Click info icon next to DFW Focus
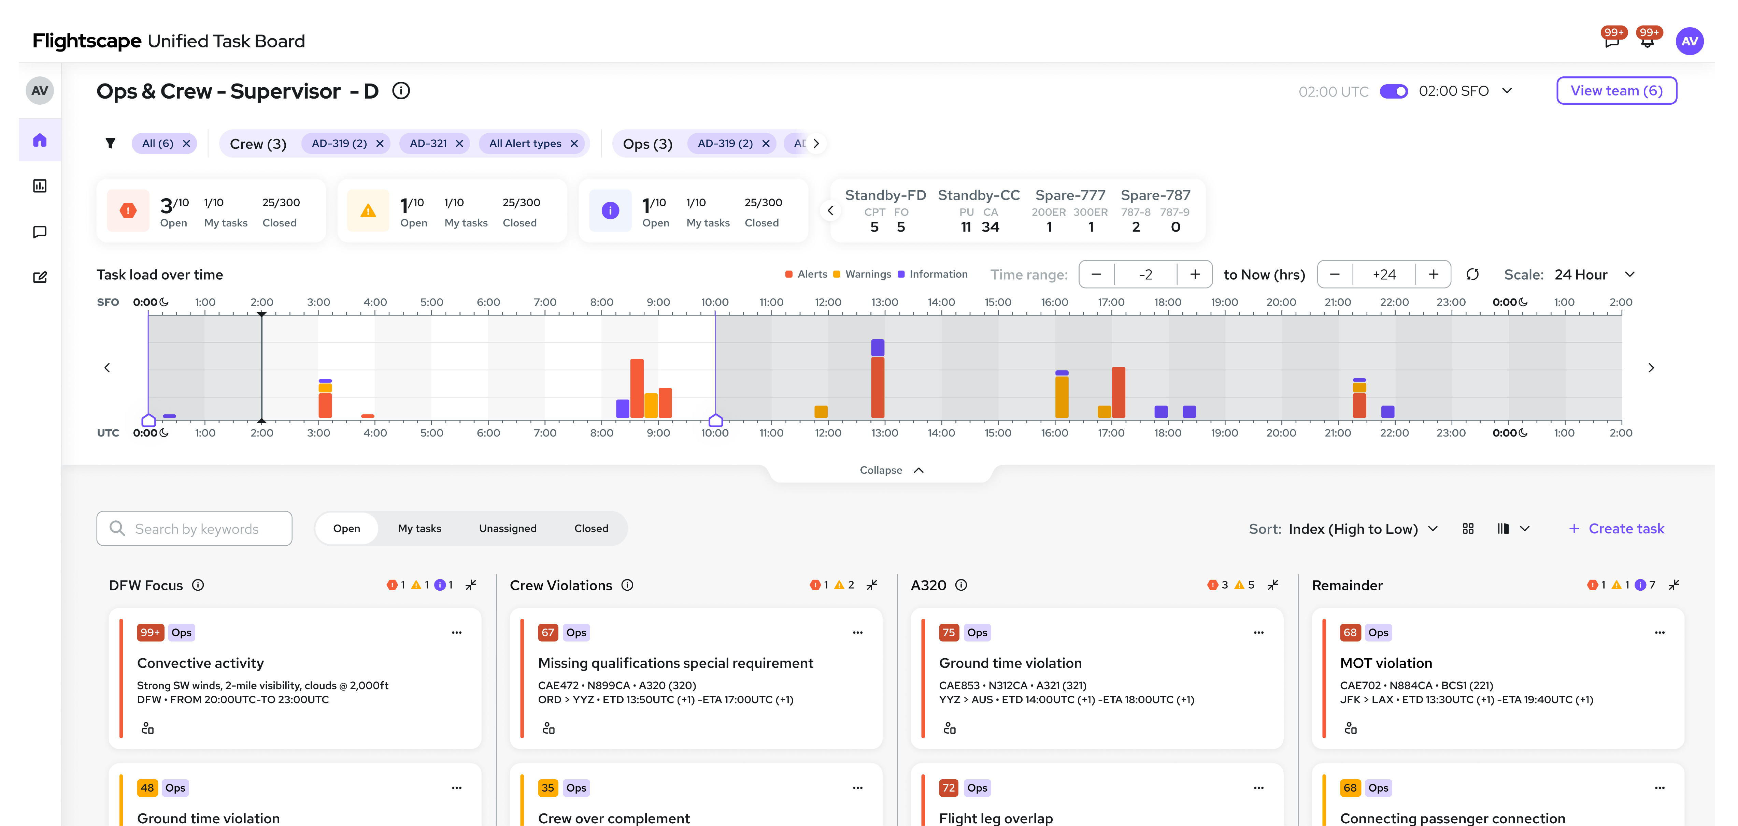The height and width of the screenshot is (826, 1738). 198,585
